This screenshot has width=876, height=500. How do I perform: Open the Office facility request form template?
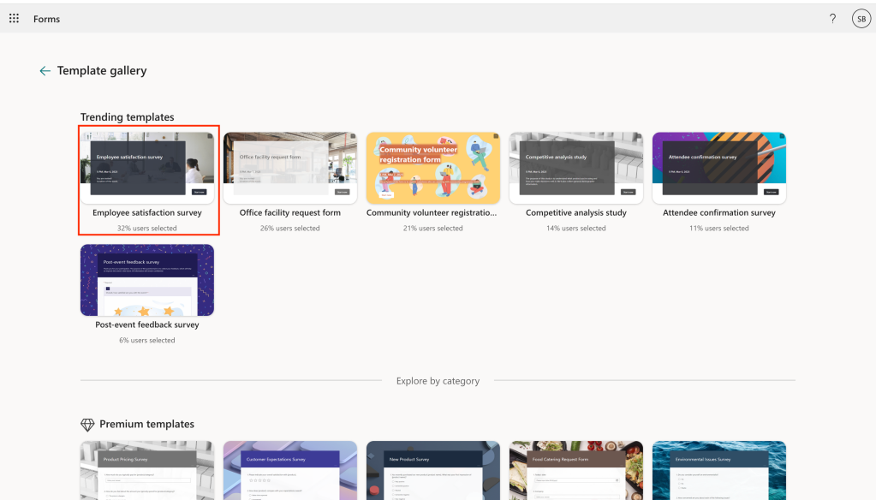coord(289,169)
